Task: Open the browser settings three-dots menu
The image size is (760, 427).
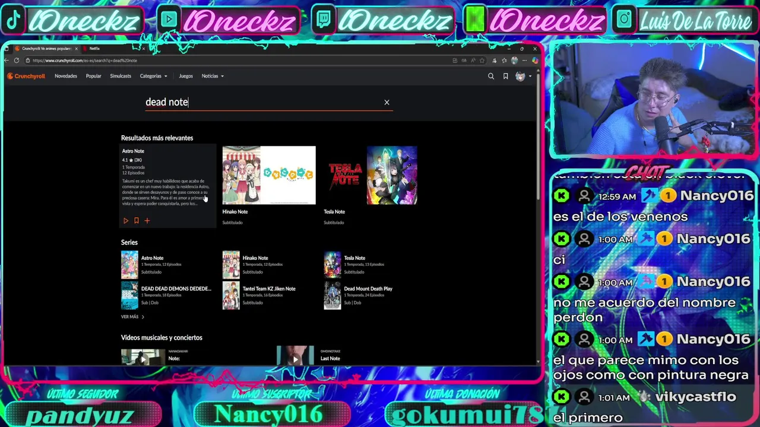Action: tap(524, 60)
